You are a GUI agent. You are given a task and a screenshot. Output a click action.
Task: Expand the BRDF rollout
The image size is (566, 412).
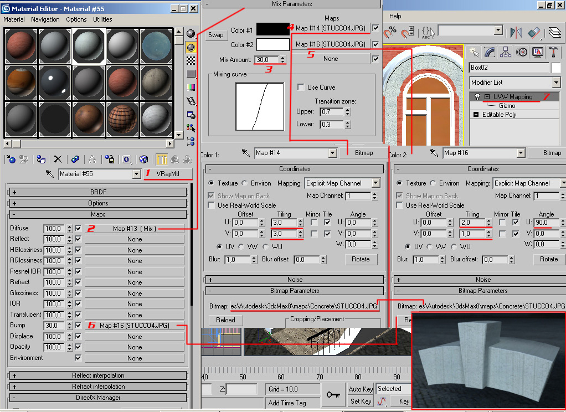click(x=99, y=192)
